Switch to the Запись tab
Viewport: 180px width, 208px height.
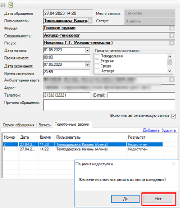pos(45,125)
